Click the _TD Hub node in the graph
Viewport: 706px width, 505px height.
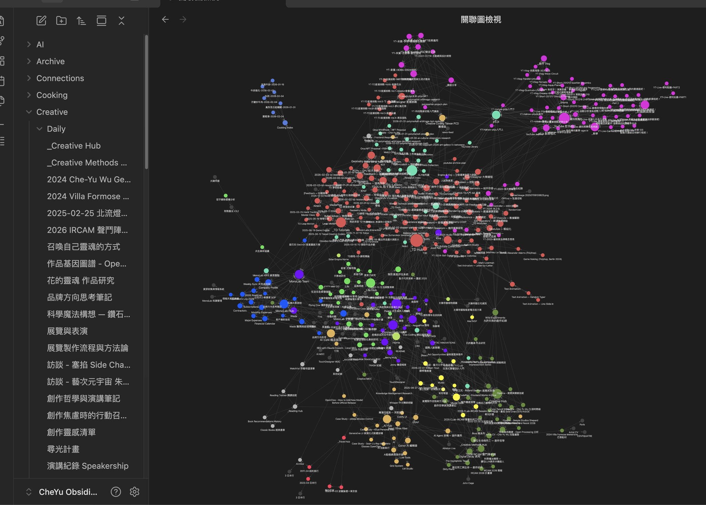pyautogui.click(x=417, y=241)
